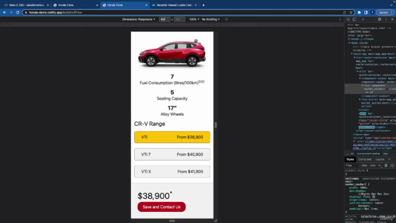Expand the nav component node
This screenshot has height=223, width=396.
(x=363, y=85)
